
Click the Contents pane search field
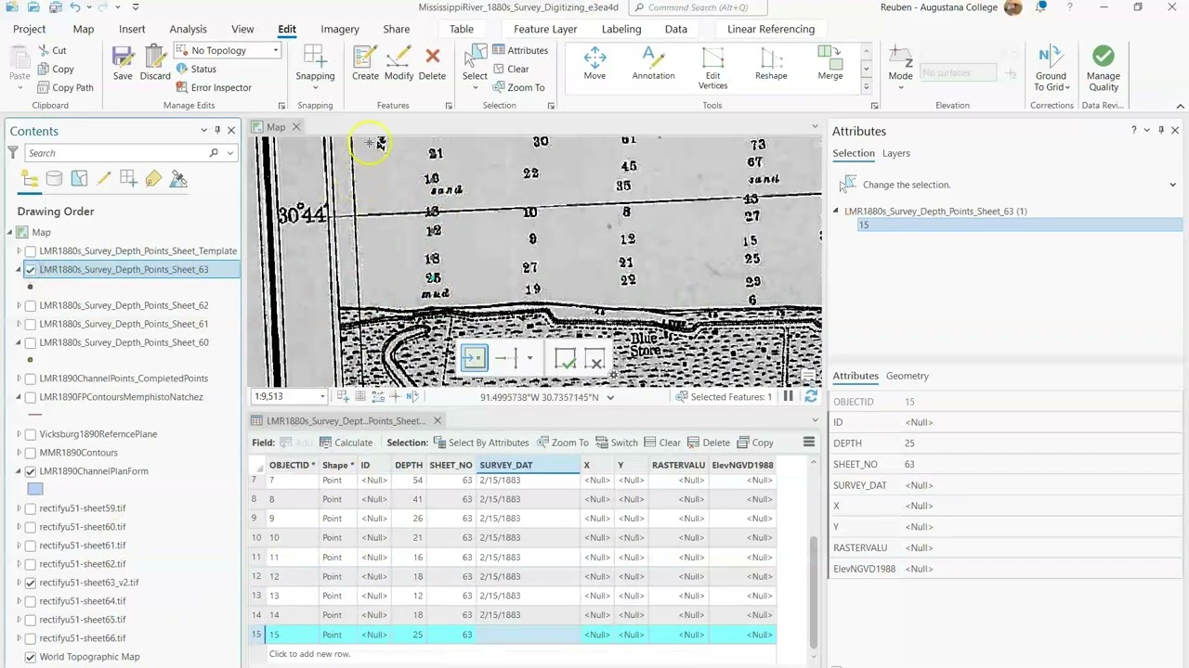point(116,153)
